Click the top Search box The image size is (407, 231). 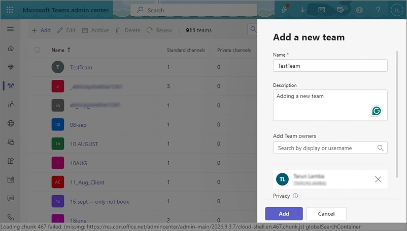coord(194,10)
